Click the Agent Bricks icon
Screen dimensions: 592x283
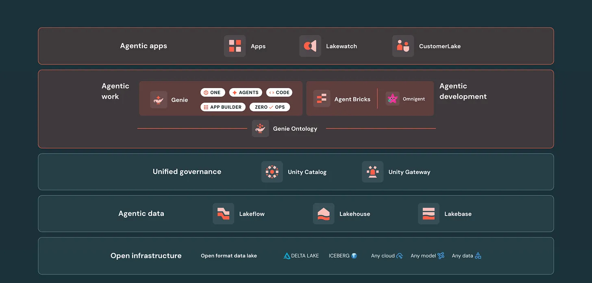[x=322, y=99]
